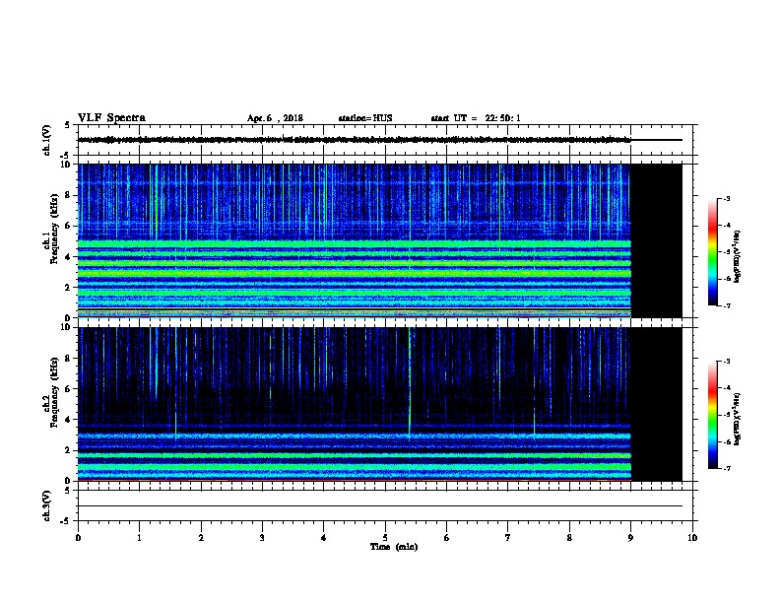Screen dimensions: 780x603
Task: Click the "2" tick on the Time axis
Action: [201, 538]
